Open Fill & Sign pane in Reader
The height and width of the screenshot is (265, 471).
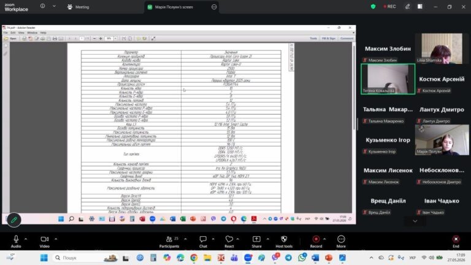click(x=329, y=39)
